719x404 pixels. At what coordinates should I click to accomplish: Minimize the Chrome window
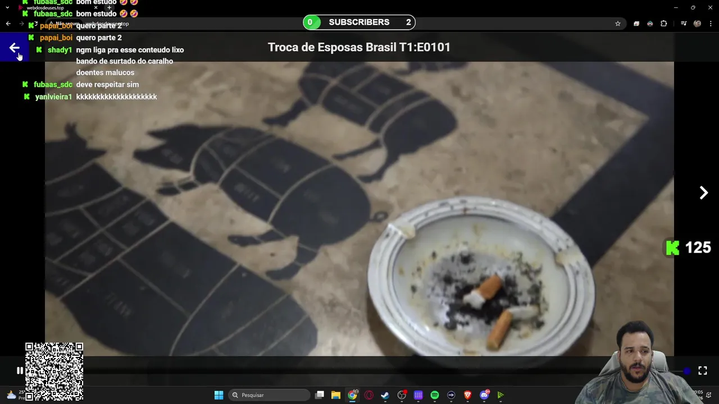coord(676,7)
